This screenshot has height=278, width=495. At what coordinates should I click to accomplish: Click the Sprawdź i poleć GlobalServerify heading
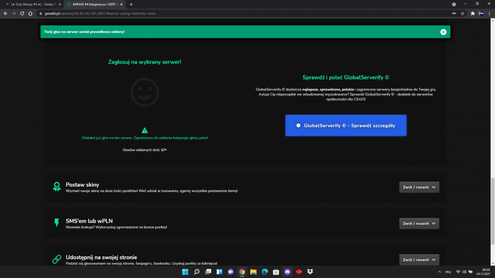coord(346,78)
